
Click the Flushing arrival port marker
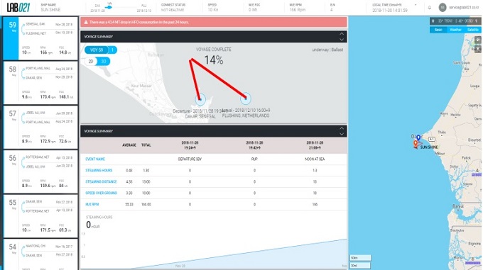pos(246,99)
